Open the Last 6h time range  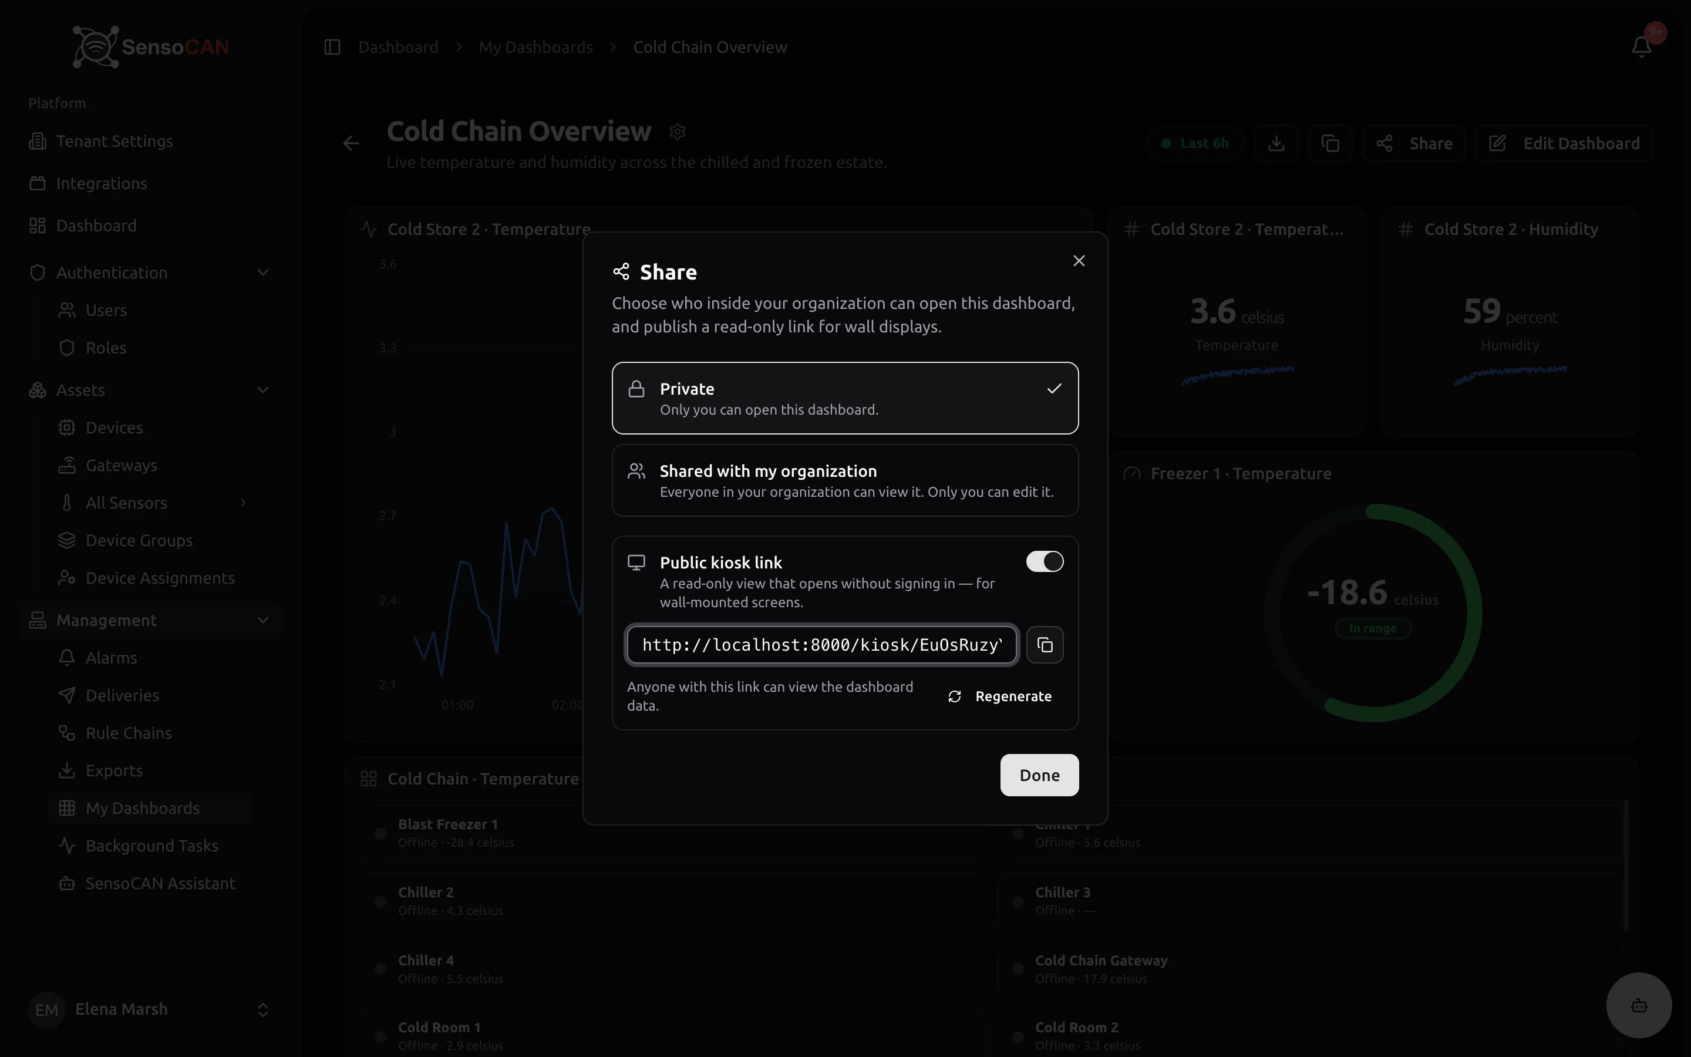point(1195,143)
